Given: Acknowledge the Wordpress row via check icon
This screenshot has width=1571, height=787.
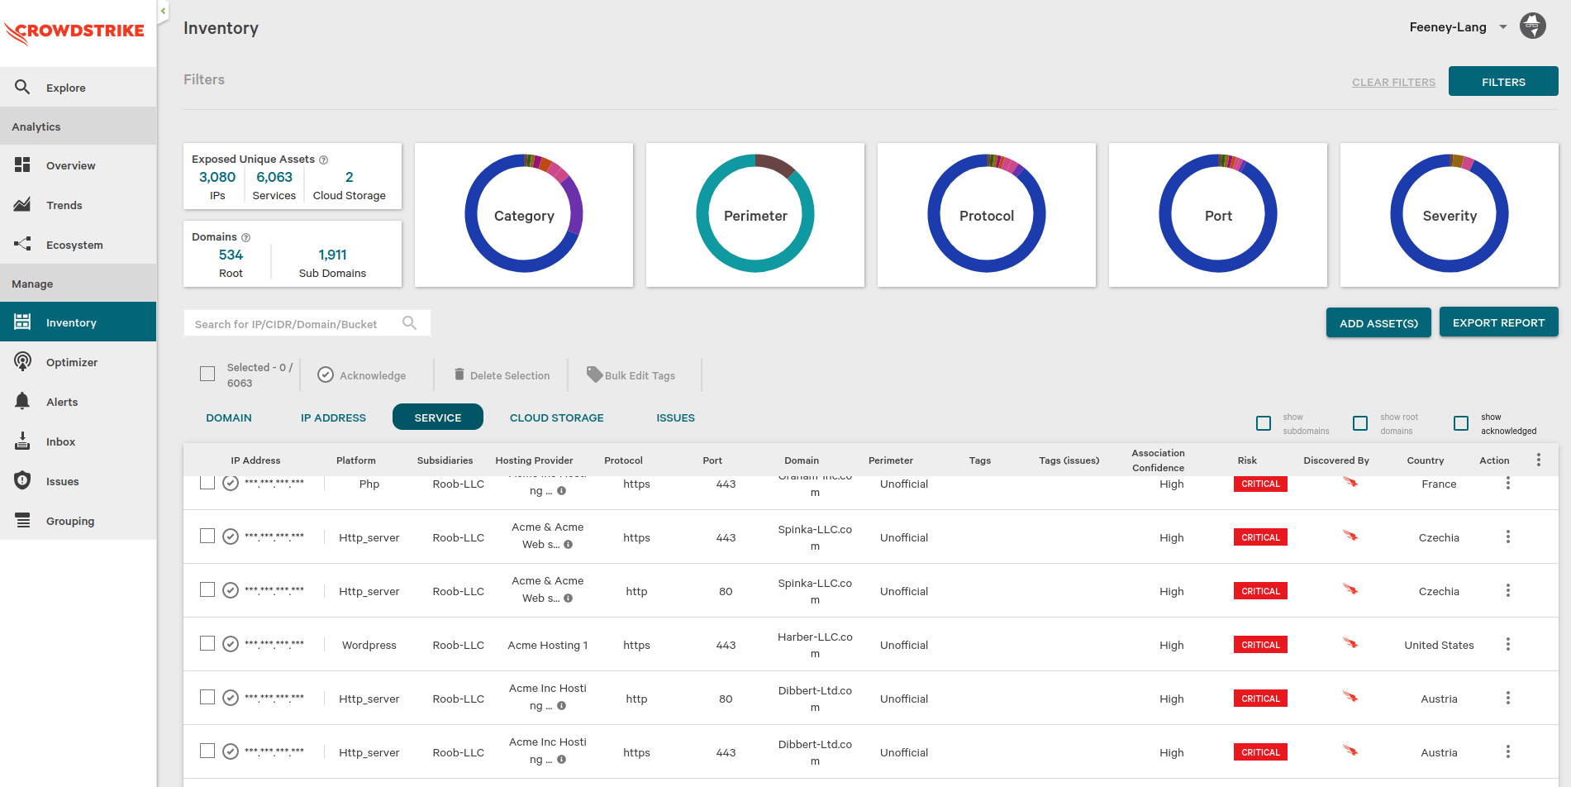Looking at the screenshot, I should (x=231, y=644).
